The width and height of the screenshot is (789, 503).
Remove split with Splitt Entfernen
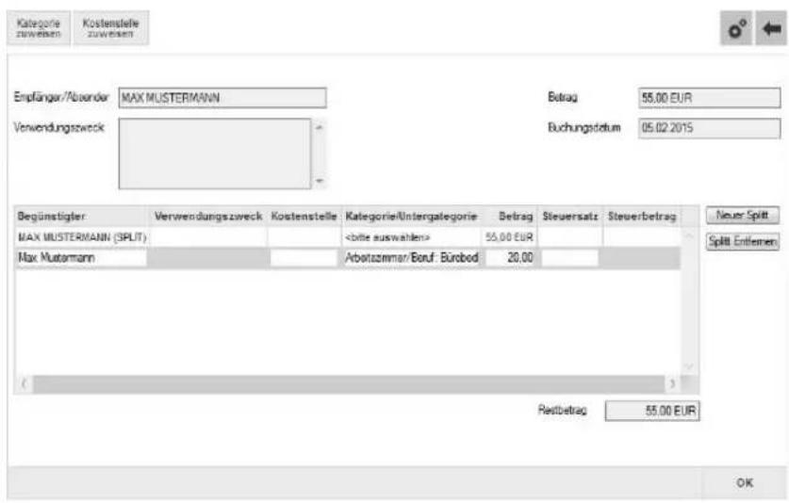[x=743, y=242]
